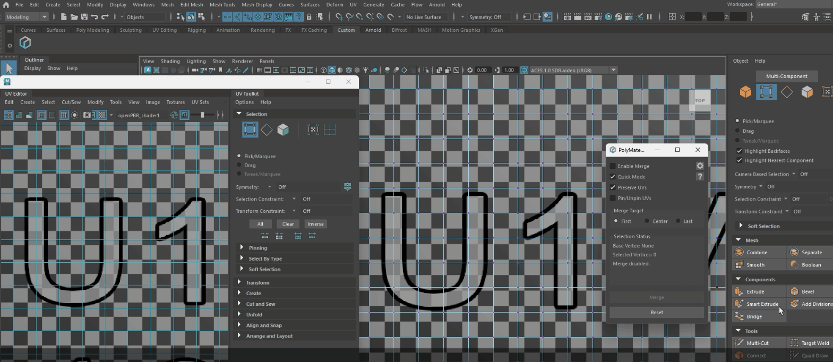
Task: Open PolyMate settings gear
Action: [700, 166]
